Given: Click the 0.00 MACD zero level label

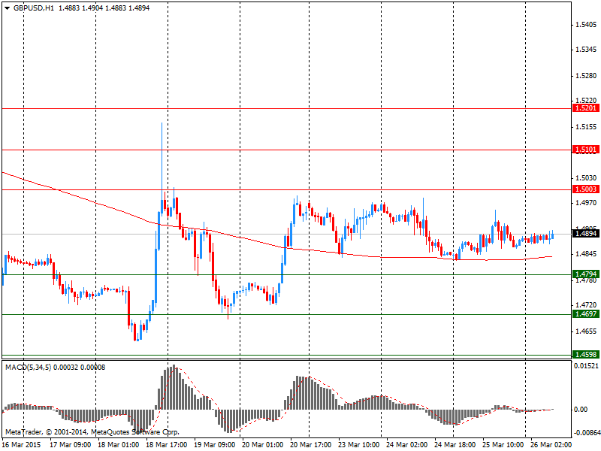Looking at the screenshot, I should click(x=581, y=410).
